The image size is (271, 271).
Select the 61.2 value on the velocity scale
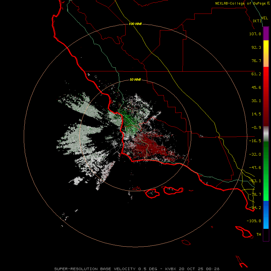pyautogui.click(x=256, y=74)
